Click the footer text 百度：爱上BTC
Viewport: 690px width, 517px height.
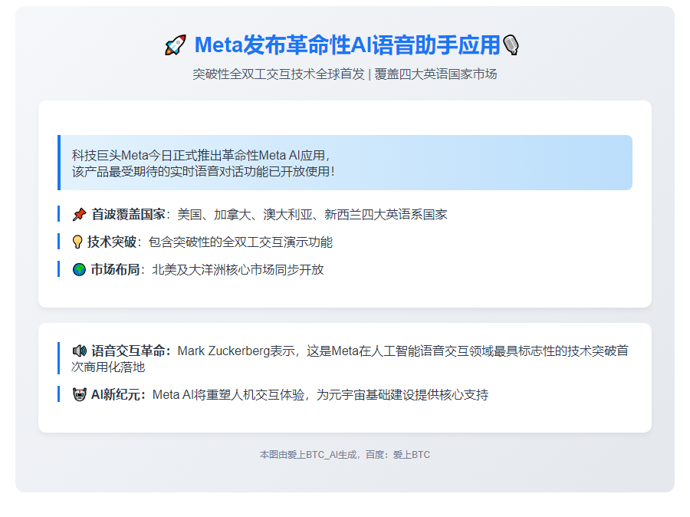(x=398, y=454)
